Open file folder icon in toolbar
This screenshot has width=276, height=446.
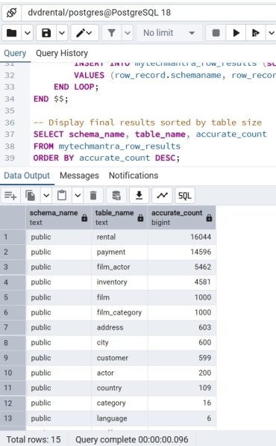pos(12,33)
